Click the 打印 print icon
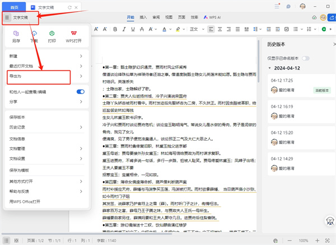Image resolution: width=336 pixels, height=245 pixels. [52, 34]
